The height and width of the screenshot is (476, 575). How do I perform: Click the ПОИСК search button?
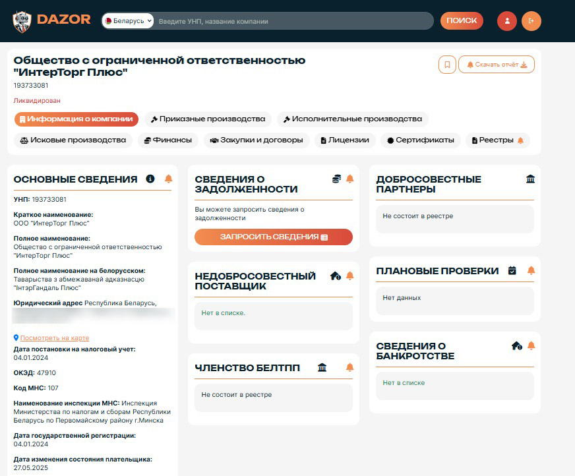[x=462, y=21]
